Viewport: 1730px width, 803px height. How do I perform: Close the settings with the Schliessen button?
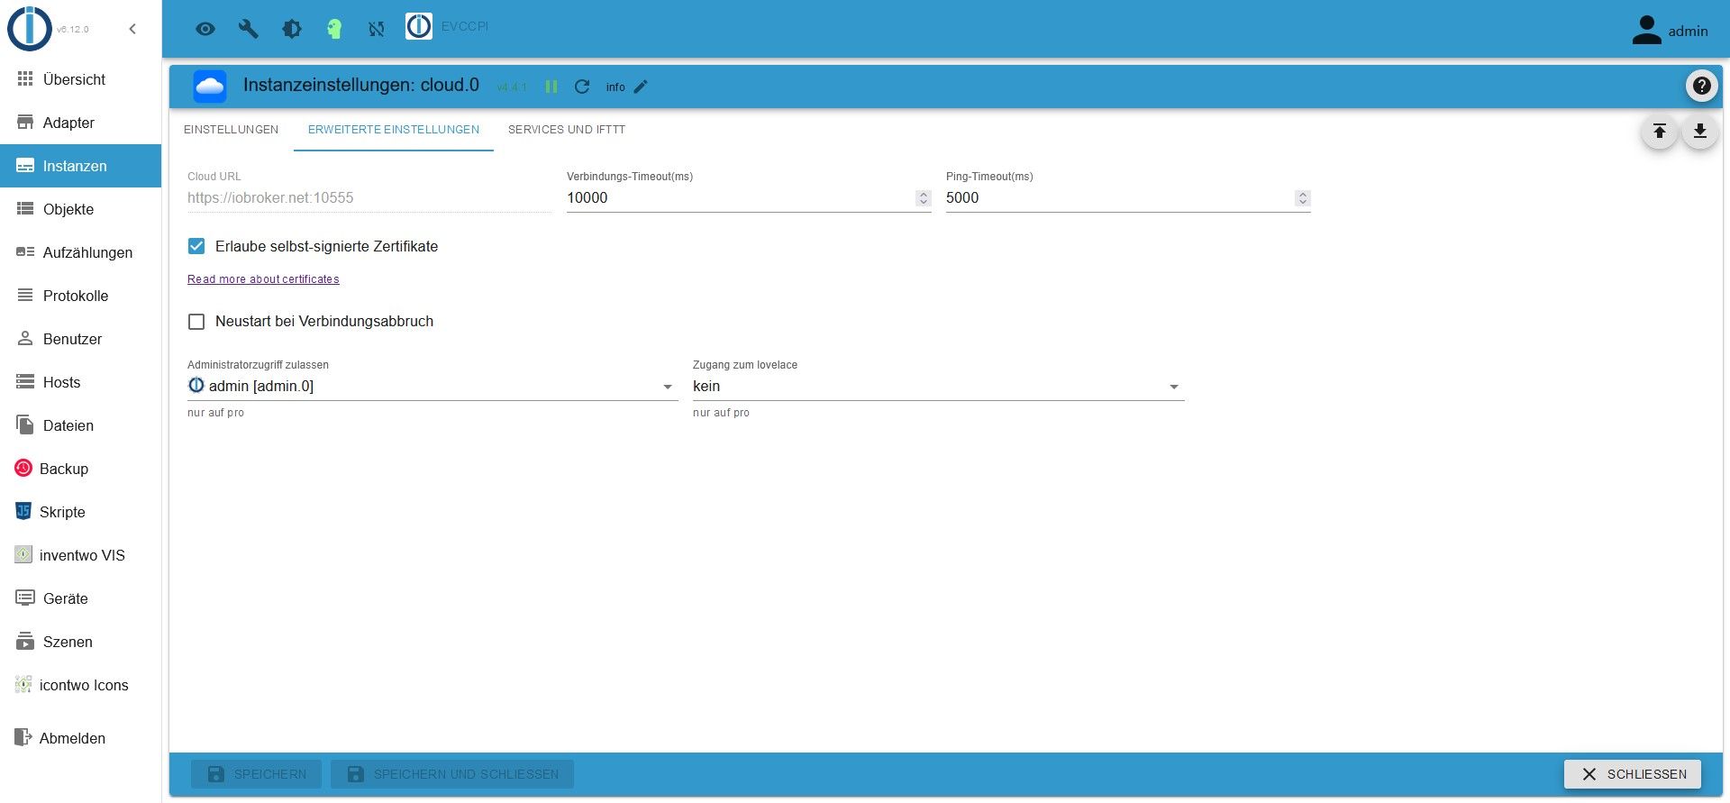pos(1633,774)
